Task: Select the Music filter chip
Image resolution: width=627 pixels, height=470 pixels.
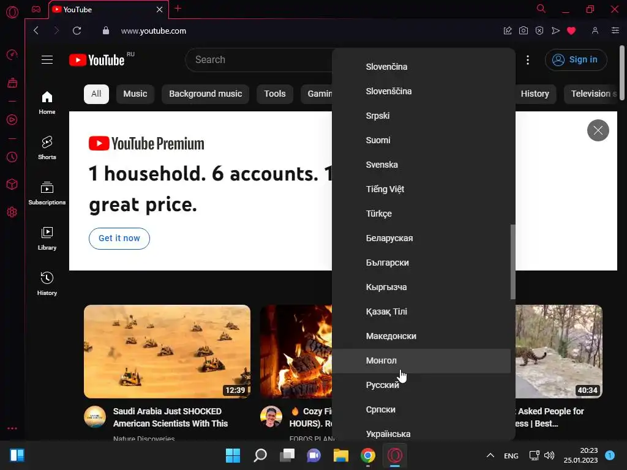Action: (x=135, y=94)
